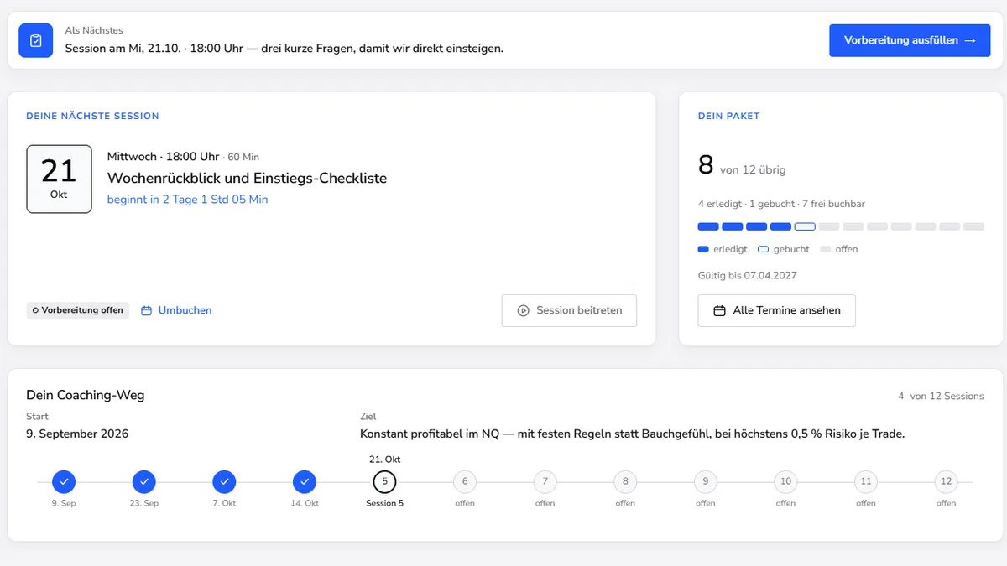1007x566 pixels.
Task: Open "Vorbereitung ausfüllen" form
Action: (x=910, y=40)
